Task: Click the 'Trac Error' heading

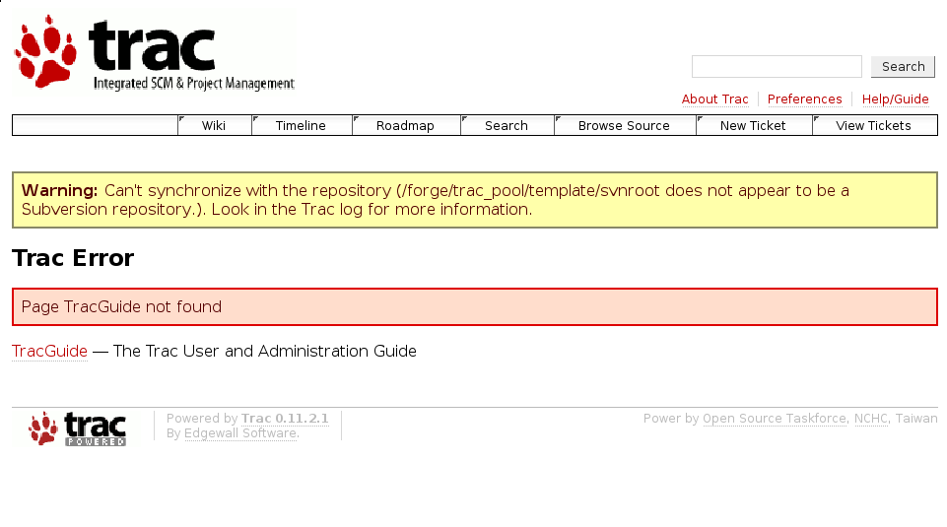Action: (x=73, y=258)
